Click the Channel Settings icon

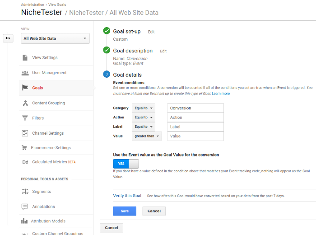[25, 133]
